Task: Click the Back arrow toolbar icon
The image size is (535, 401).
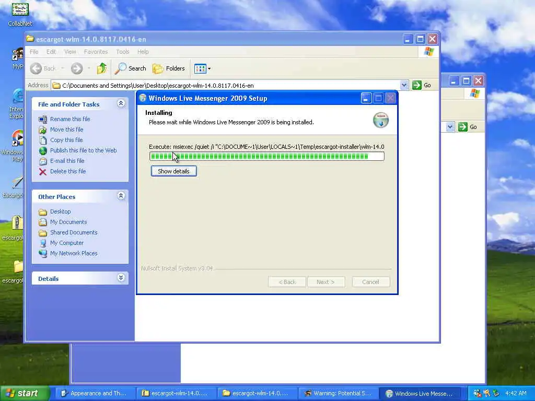Action: (x=36, y=68)
